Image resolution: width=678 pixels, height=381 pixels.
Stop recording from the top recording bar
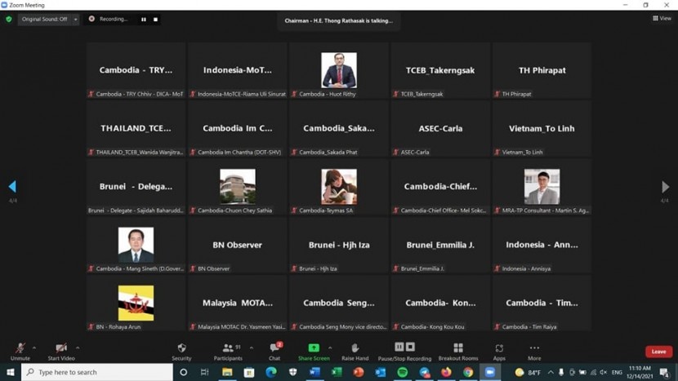(155, 19)
